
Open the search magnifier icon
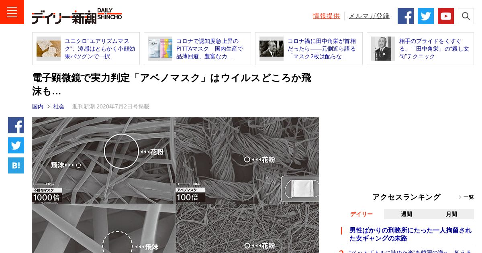tap(466, 16)
